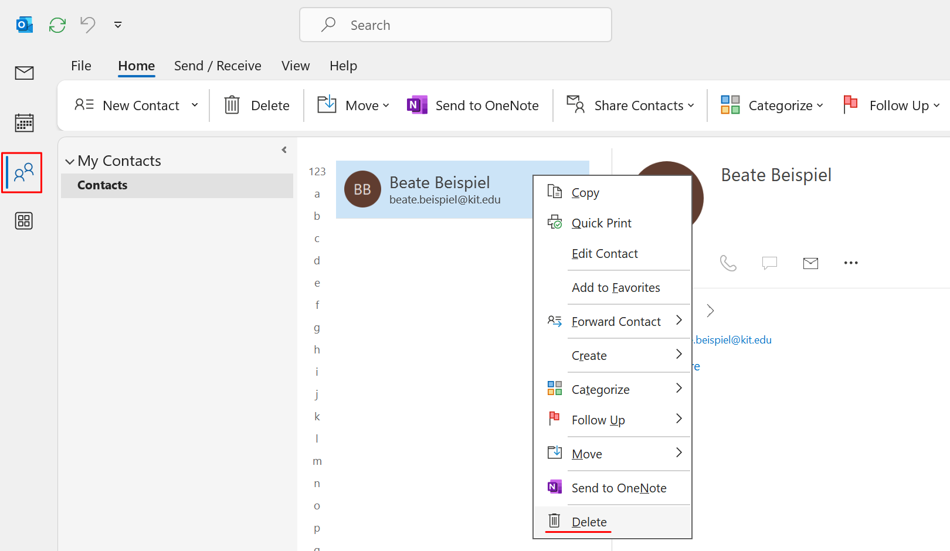Open the Create submenu

(x=612, y=356)
